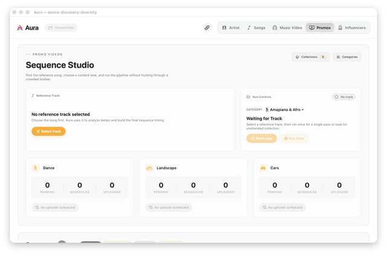Click the Collections count badge
The width and height of the screenshot is (387, 255).
(322, 57)
